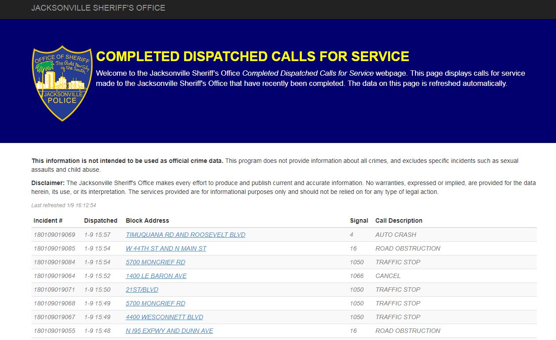The image size is (556, 340).
Task: Click dispatched time 1-9 15:48
Action: coord(97,331)
